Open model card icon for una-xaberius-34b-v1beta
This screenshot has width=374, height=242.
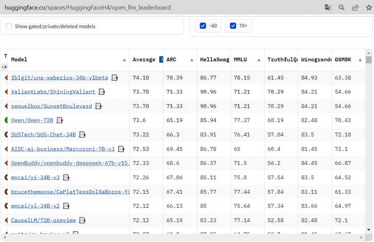(x=115, y=78)
